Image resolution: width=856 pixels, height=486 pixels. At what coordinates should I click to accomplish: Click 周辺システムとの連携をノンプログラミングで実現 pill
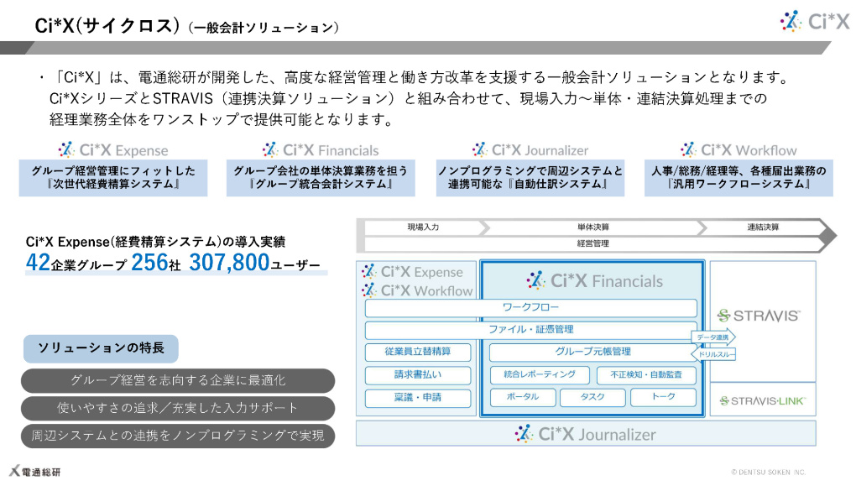tap(178, 436)
